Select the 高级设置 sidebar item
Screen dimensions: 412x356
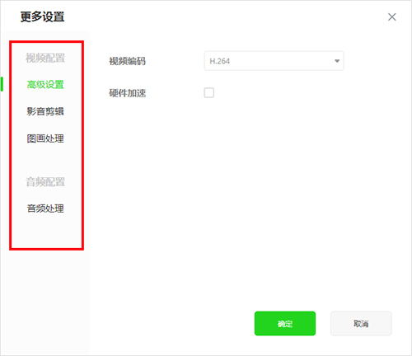click(45, 84)
